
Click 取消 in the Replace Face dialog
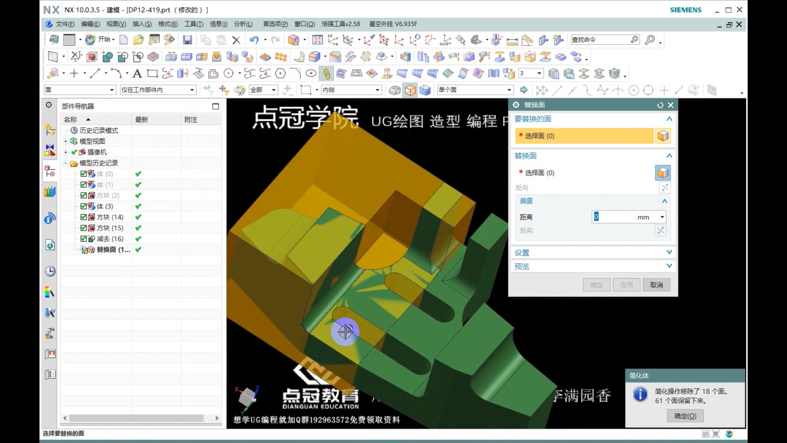click(x=656, y=285)
